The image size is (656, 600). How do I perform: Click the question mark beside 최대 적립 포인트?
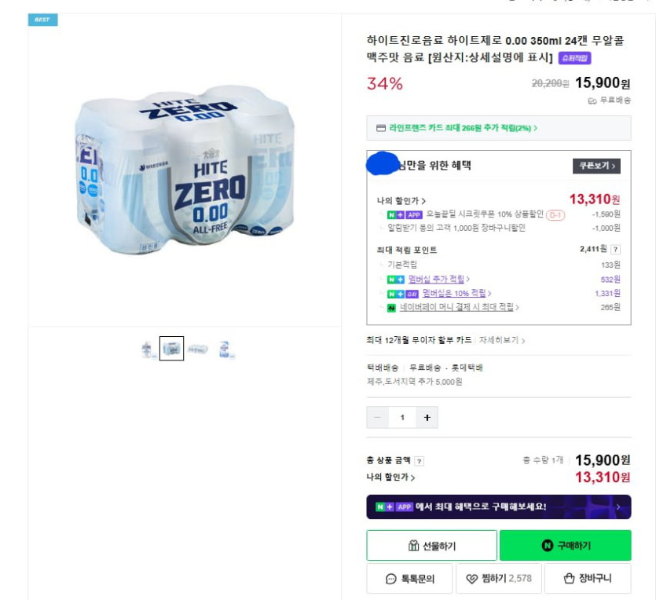[615, 250]
